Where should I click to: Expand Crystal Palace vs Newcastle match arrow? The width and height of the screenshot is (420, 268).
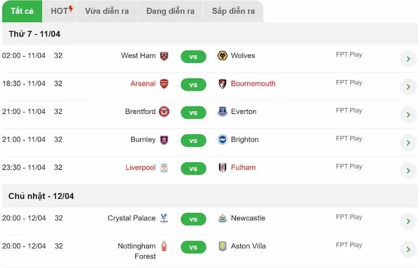point(408,221)
